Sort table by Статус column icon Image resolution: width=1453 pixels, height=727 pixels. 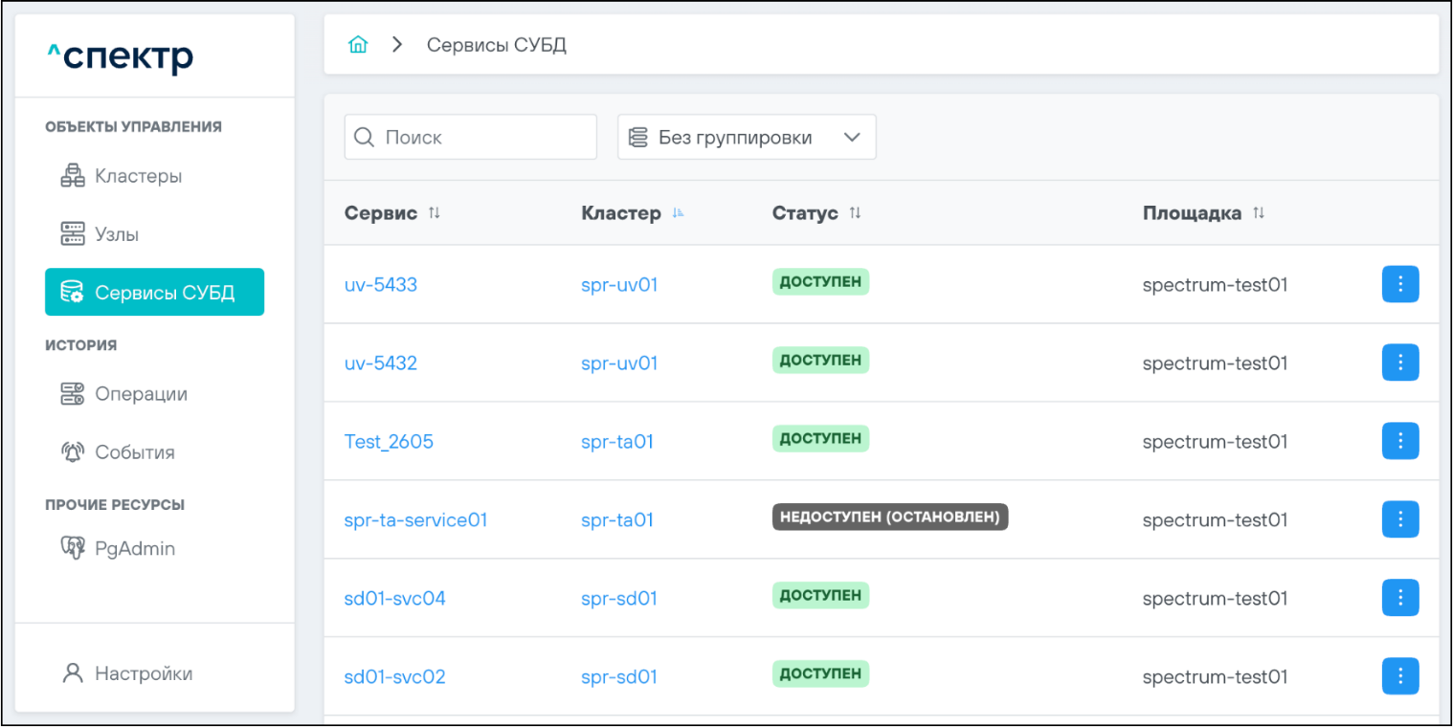855,213
